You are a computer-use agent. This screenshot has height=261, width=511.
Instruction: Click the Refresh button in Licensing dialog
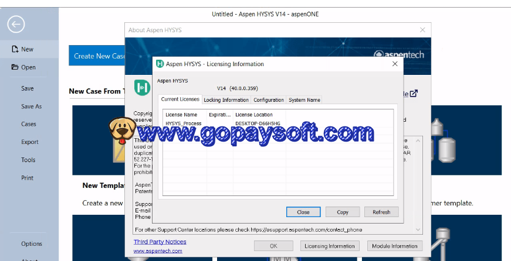coord(381,212)
